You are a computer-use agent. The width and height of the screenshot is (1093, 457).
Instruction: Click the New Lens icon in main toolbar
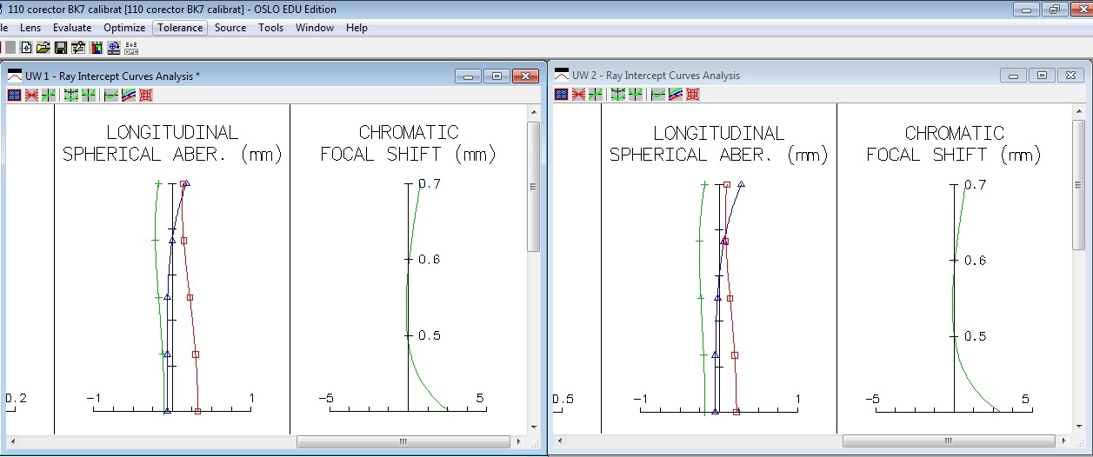[x=26, y=48]
